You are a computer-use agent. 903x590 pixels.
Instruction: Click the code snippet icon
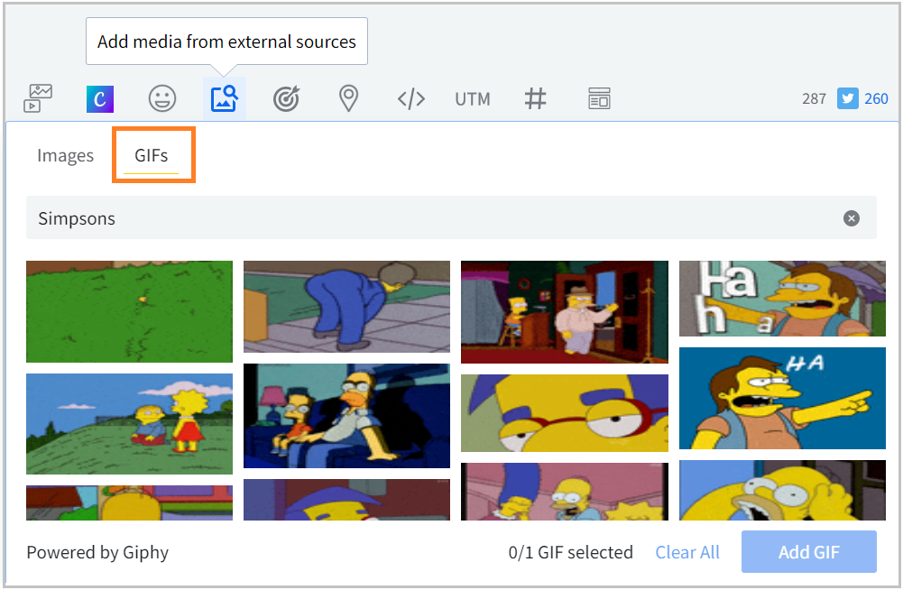point(410,98)
